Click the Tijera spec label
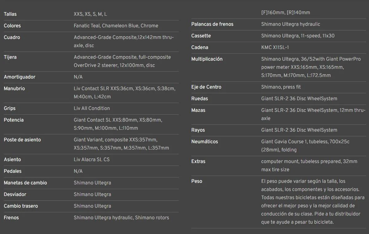This screenshot has width=369, height=234. click(10, 57)
